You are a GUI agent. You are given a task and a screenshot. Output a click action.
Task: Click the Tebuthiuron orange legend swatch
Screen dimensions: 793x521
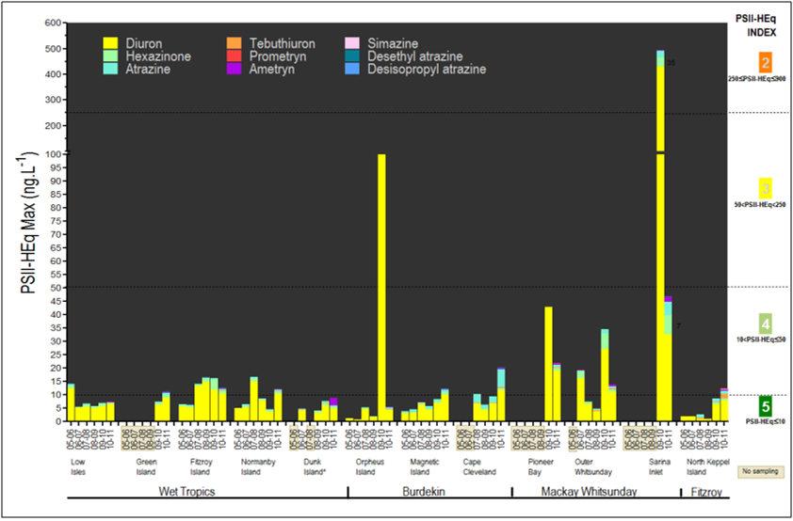[x=234, y=43]
